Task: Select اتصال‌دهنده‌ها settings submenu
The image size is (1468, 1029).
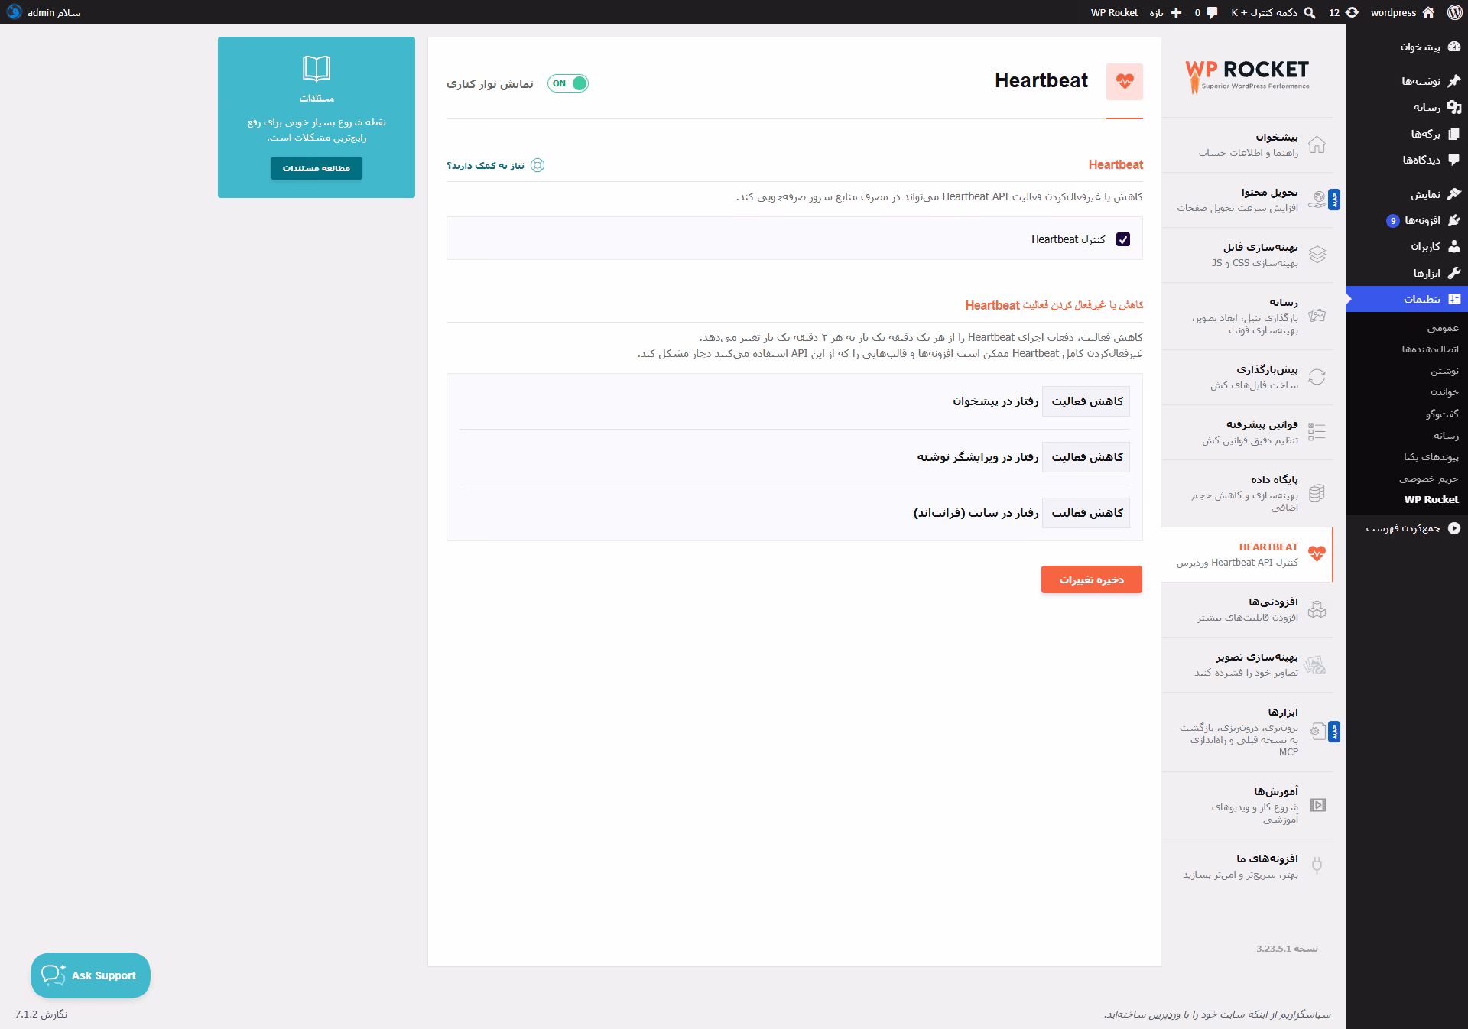Action: click(x=1430, y=349)
